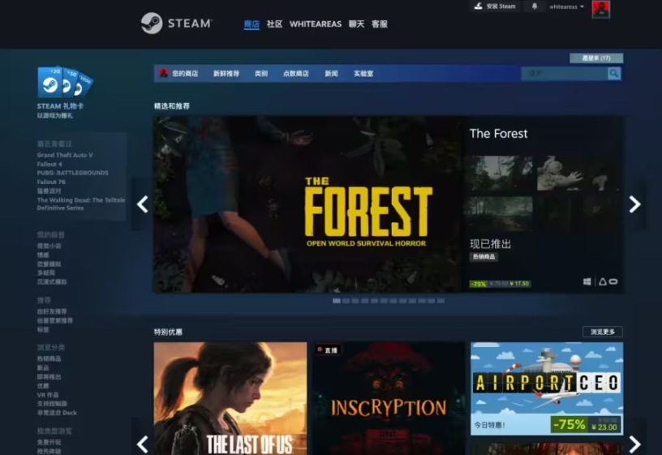This screenshot has width=662, height=455.
Task: Click 浏览更多 browse more button
Action: (x=603, y=332)
